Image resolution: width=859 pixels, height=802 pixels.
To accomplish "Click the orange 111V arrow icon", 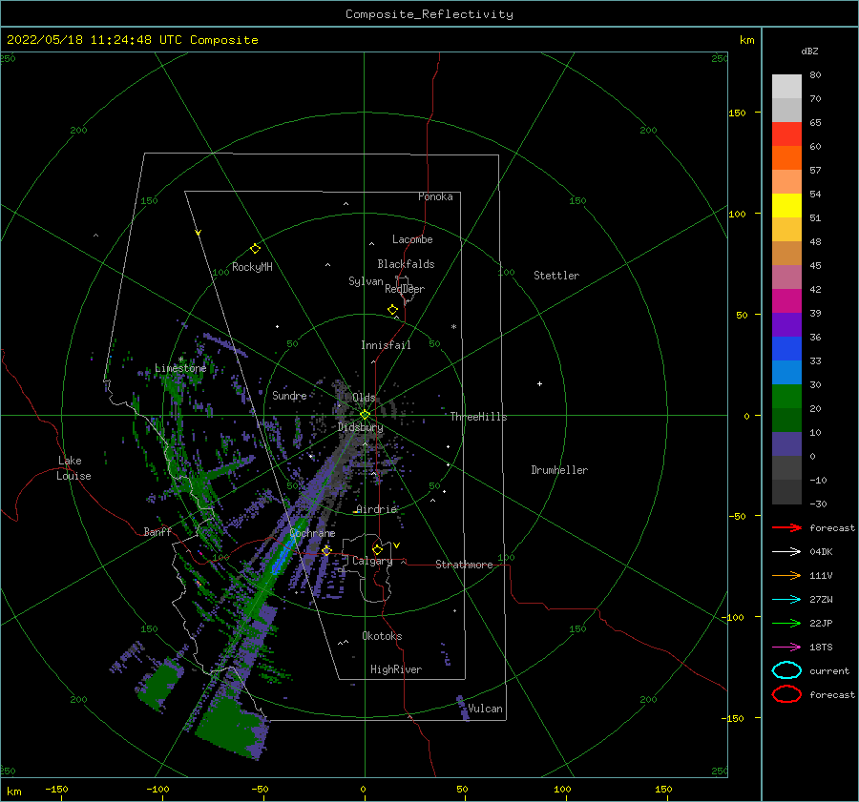I will tap(786, 575).
